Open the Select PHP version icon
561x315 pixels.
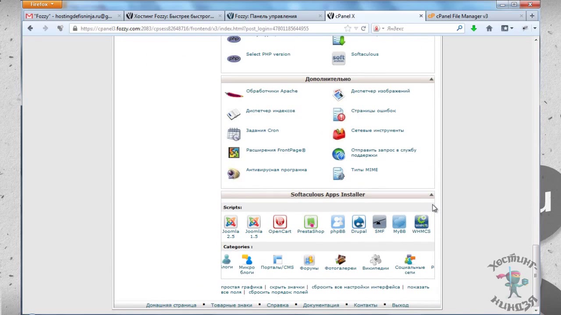[x=234, y=59]
